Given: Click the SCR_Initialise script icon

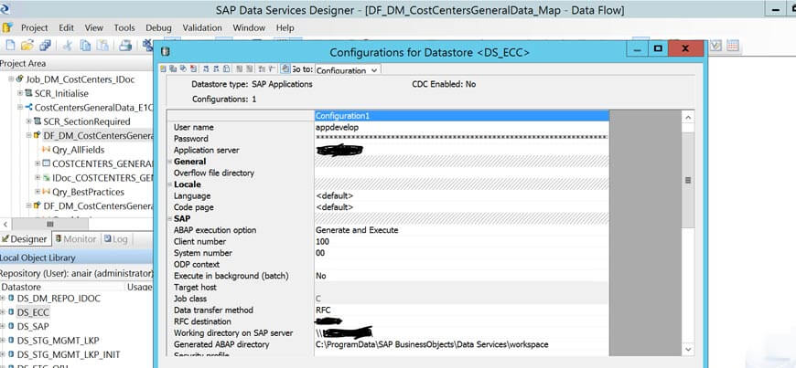Looking at the screenshot, I should [x=29, y=94].
